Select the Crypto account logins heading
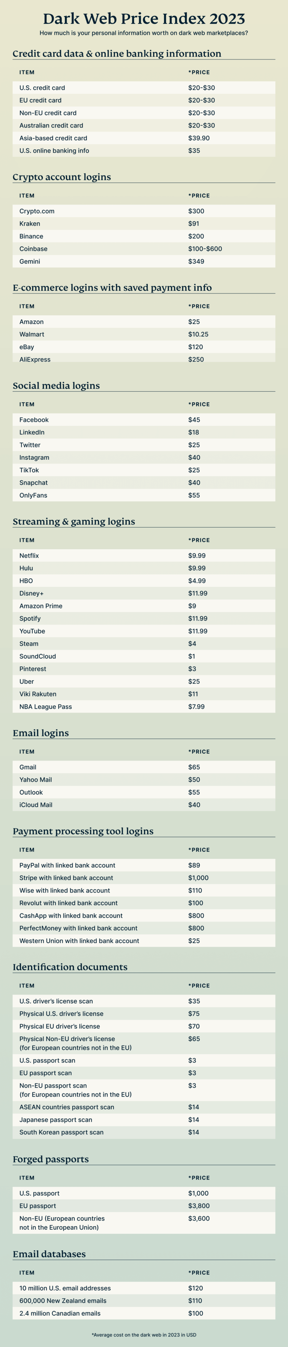Viewport: 288px width, 1347px height. pyautogui.click(x=61, y=177)
